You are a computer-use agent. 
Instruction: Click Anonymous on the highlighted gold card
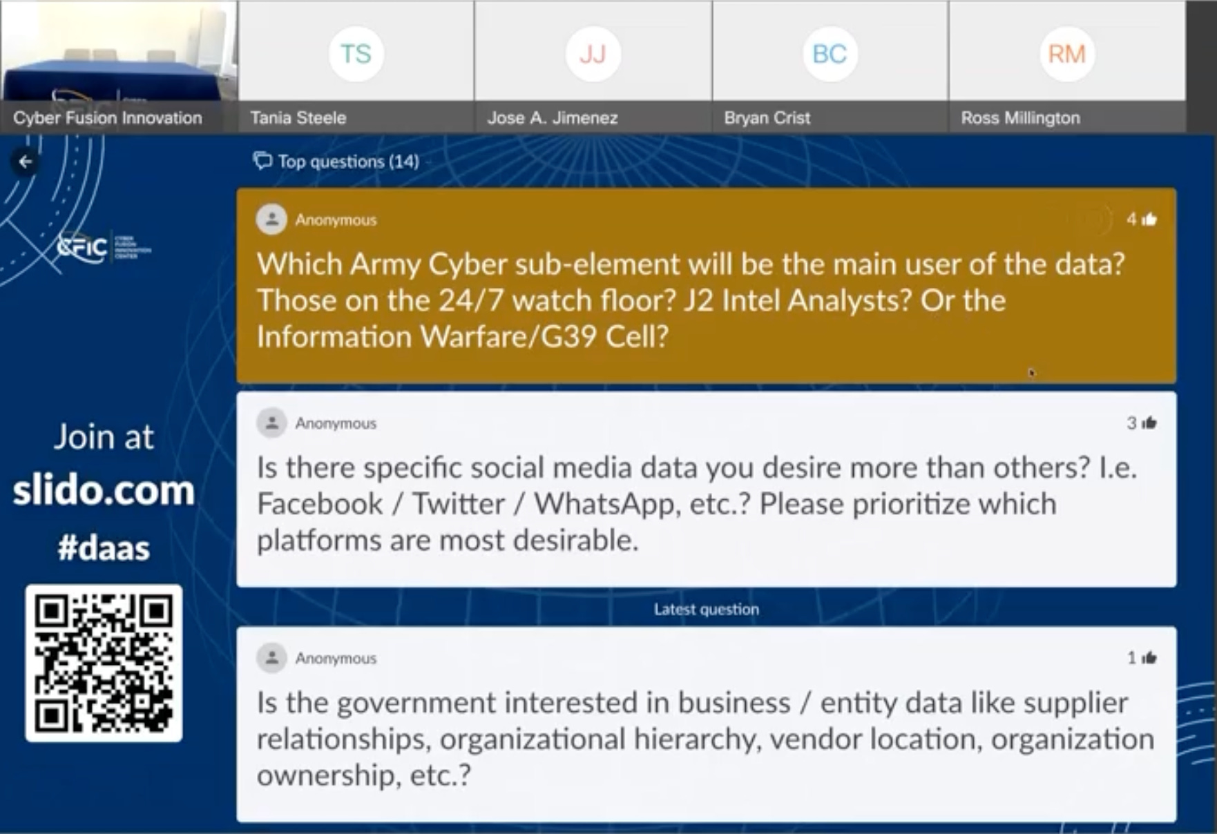(336, 220)
